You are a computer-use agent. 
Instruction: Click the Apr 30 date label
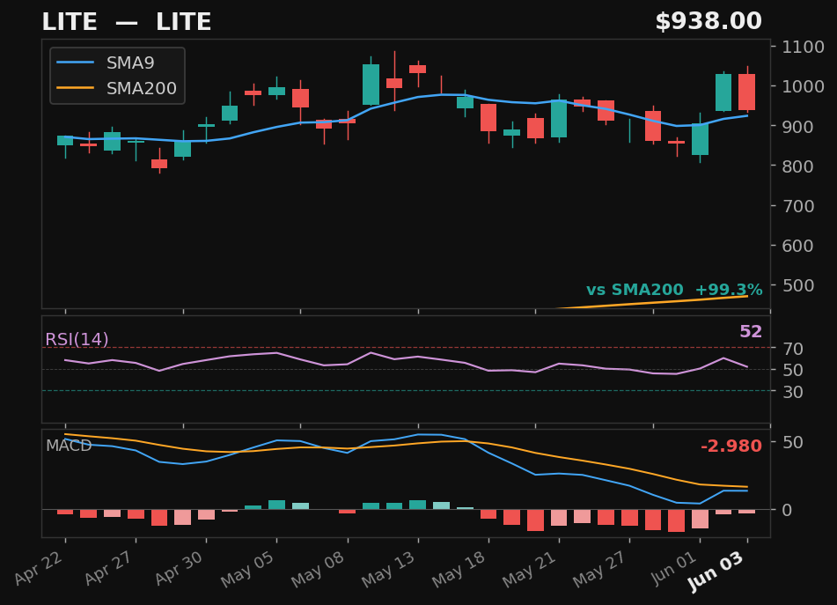pos(180,567)
